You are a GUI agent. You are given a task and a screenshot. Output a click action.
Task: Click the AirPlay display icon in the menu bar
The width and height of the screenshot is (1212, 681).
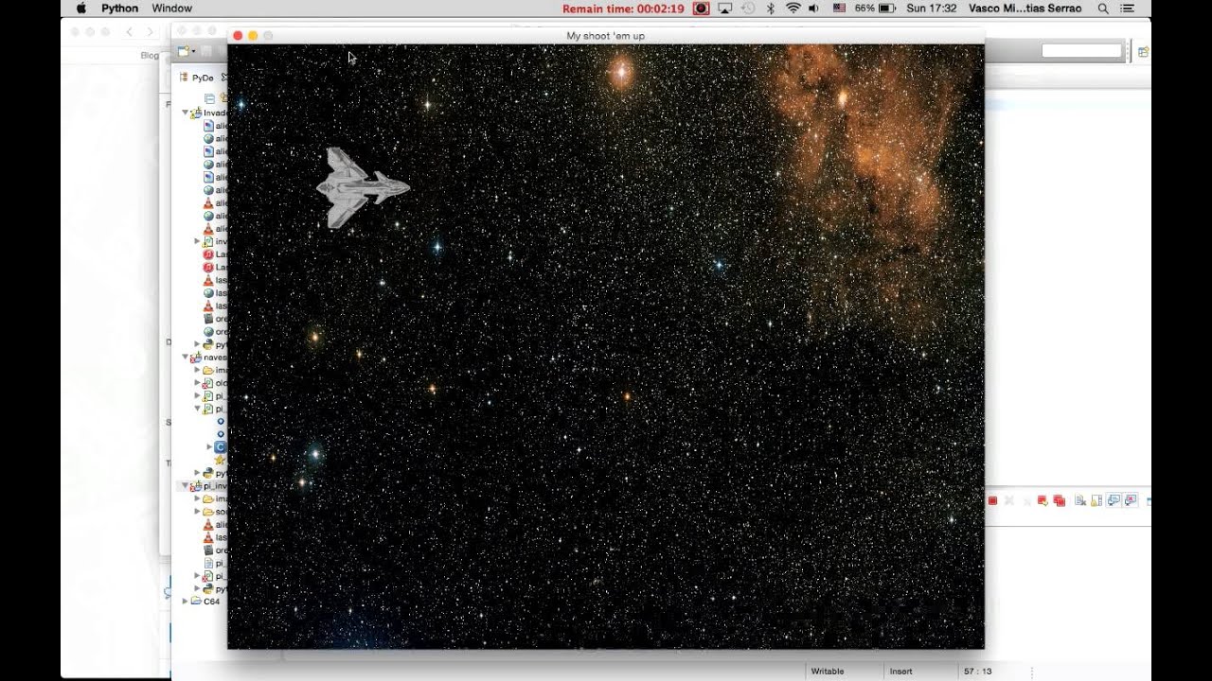pyautogui.click(x=725, y=8)
